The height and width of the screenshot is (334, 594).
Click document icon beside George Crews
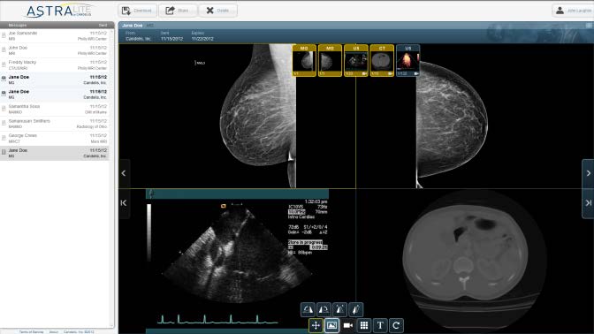click(x=4, y=138)
